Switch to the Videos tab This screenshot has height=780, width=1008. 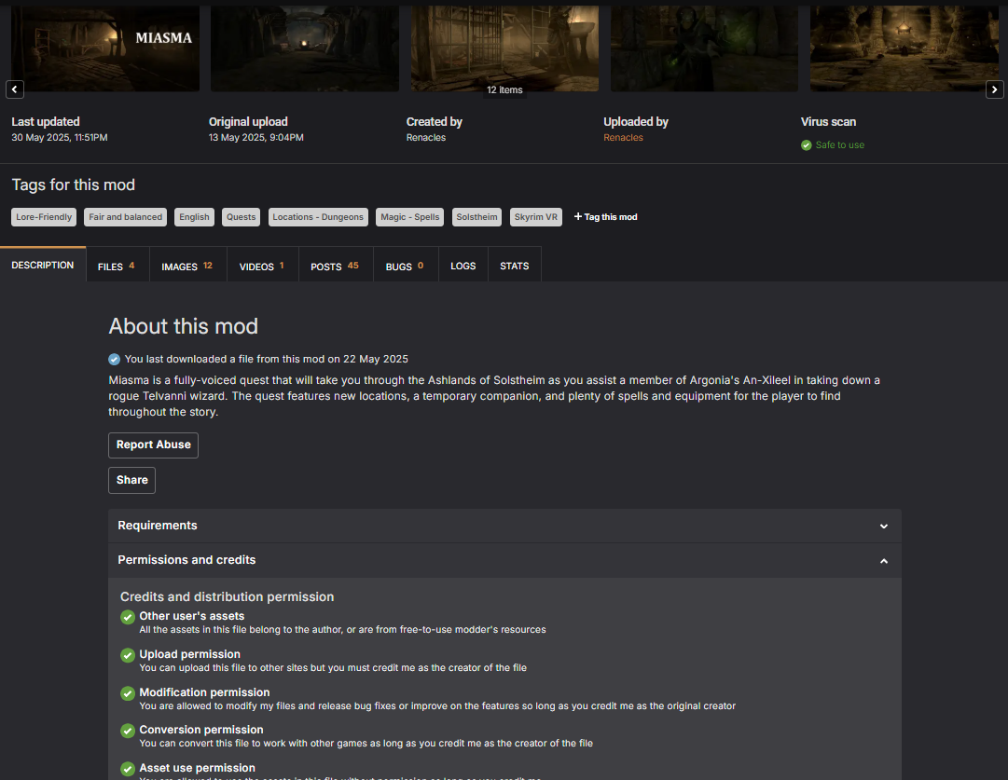262,266
